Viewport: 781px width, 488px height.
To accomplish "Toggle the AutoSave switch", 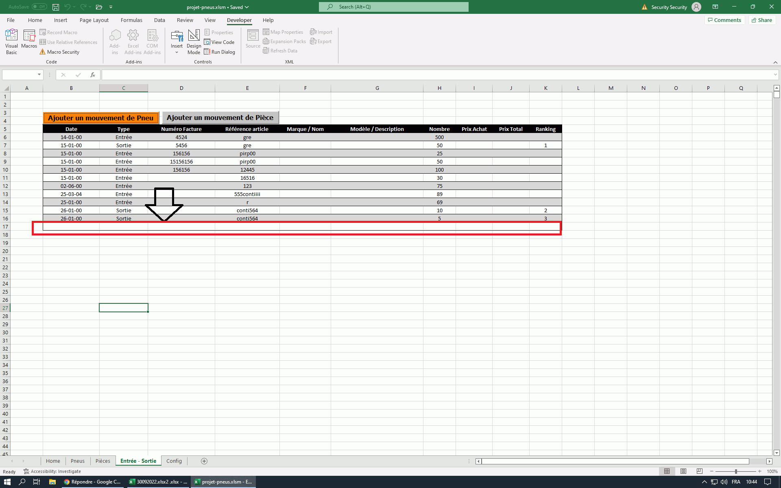I will click(x=39, y=7).
